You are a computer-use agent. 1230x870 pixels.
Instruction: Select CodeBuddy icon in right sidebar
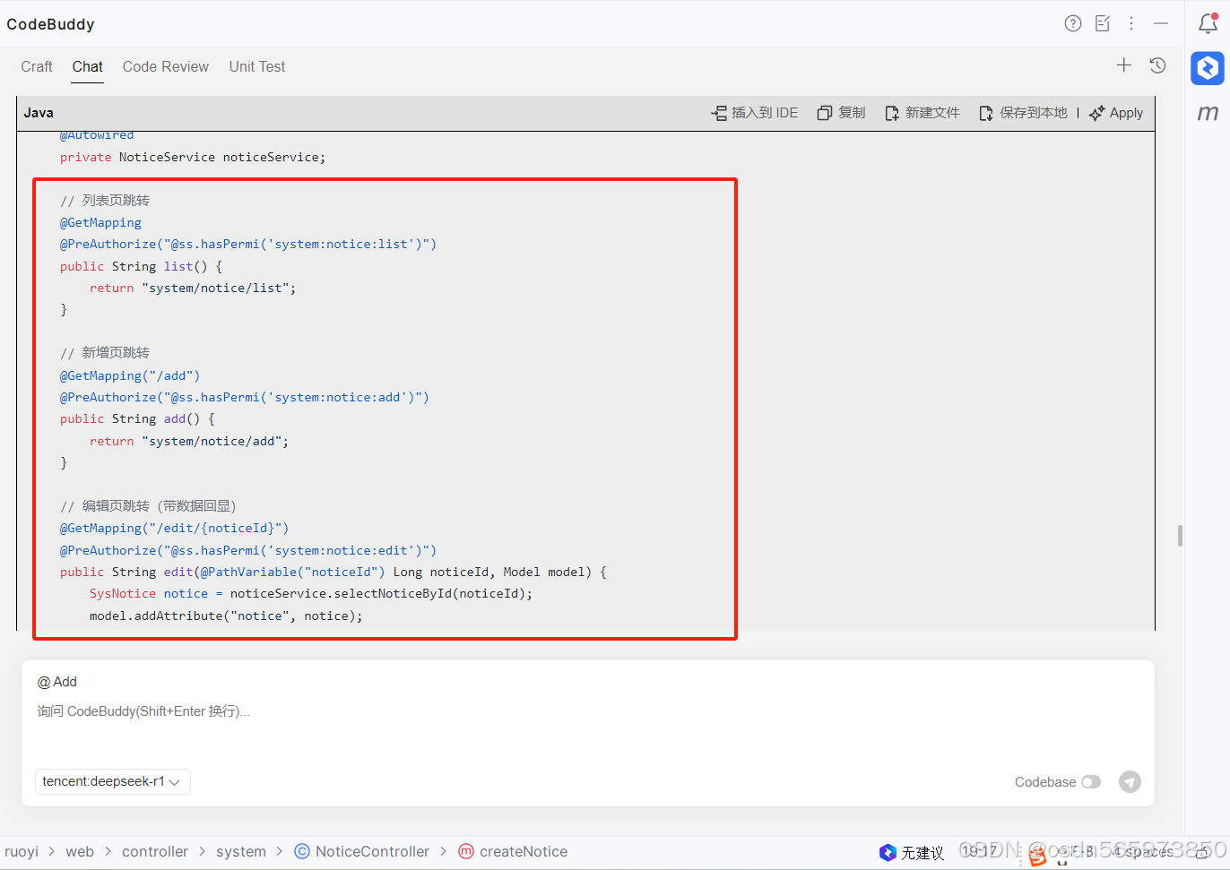point(1208,68)
